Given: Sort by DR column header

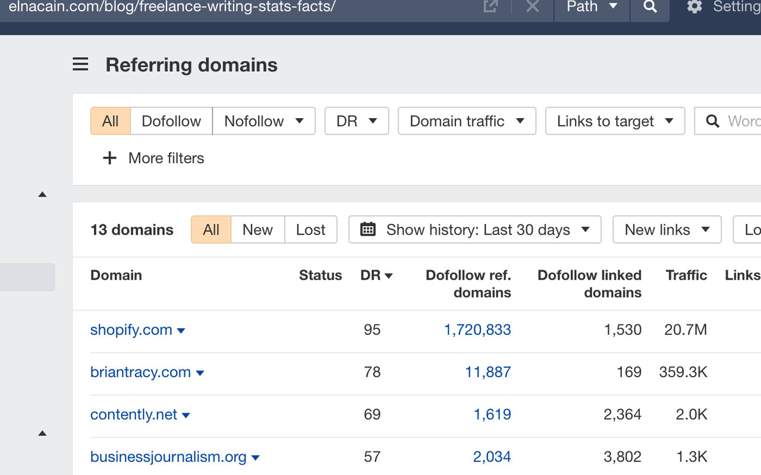Looking at the screenshot, I should pos(376,275).
